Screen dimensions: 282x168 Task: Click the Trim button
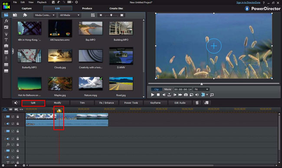coord(82,103)
